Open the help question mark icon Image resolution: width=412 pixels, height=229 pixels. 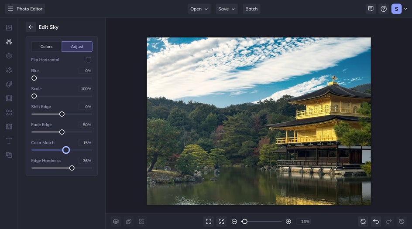click(x=384, y=9)
